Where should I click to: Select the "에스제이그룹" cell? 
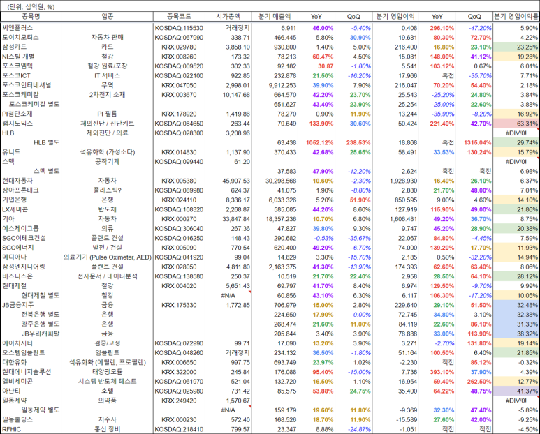pyautogui.click(x=21, y=229)
